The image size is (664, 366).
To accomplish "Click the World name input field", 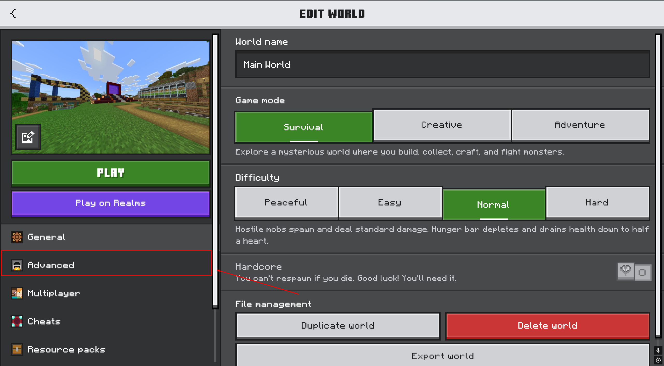I will point(443,64).
